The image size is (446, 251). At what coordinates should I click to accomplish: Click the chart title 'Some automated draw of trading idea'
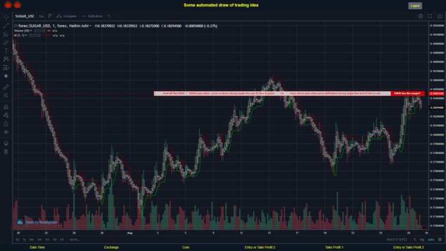[221, 5]
